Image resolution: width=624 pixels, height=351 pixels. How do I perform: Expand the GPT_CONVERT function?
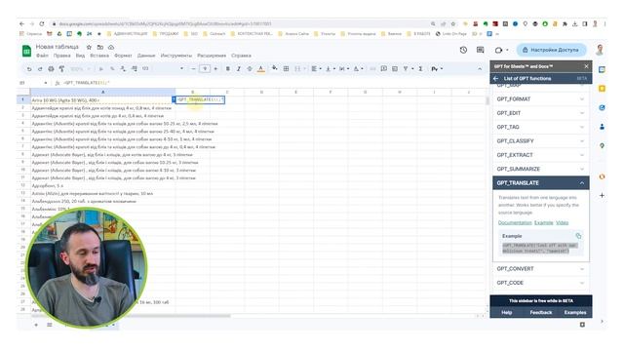541,269
